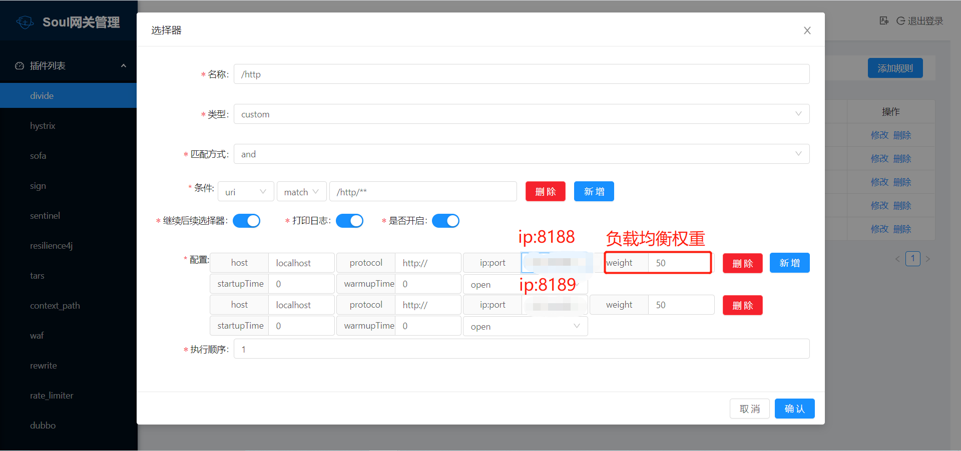961x451 pixels.
Task: Click the previous page arrow
Action: pyautogui.click(x=897, y=259)
